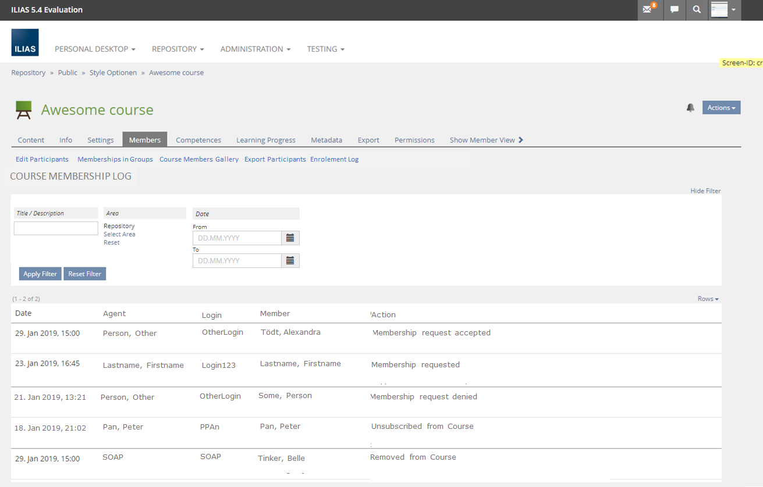Click the ILIAS logo
The image size is (763, 487).
pos(25,42)
